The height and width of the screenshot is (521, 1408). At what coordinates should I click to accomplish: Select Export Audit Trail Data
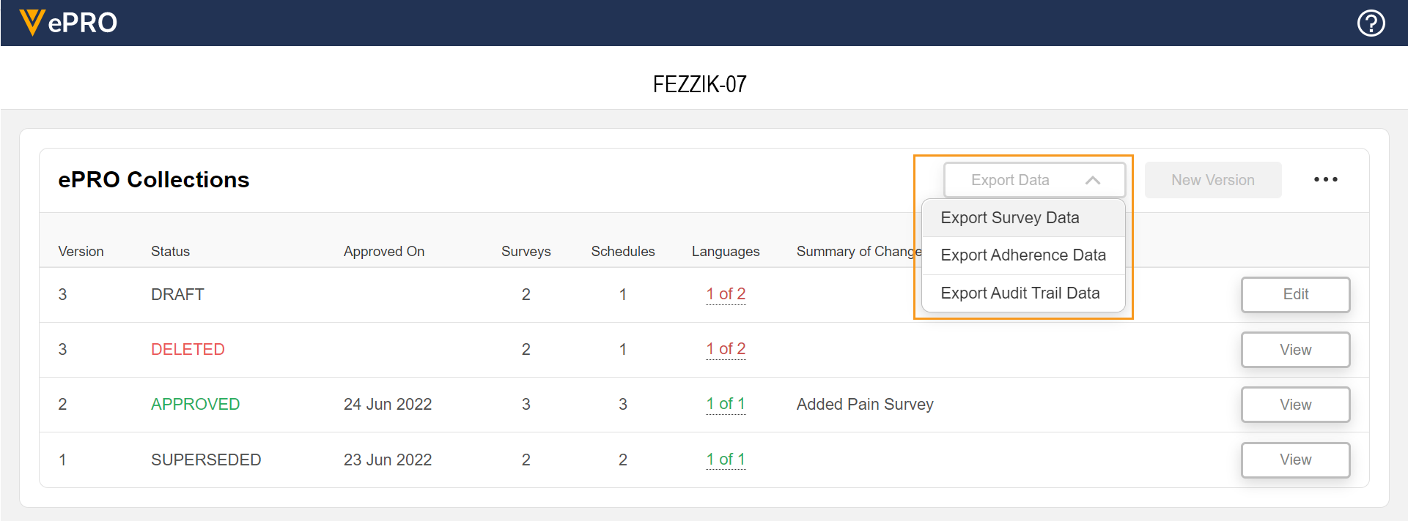pos(1020,293)
